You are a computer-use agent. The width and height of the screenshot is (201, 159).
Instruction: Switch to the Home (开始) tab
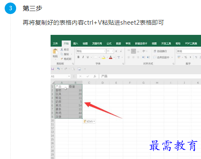click(66, 43)
